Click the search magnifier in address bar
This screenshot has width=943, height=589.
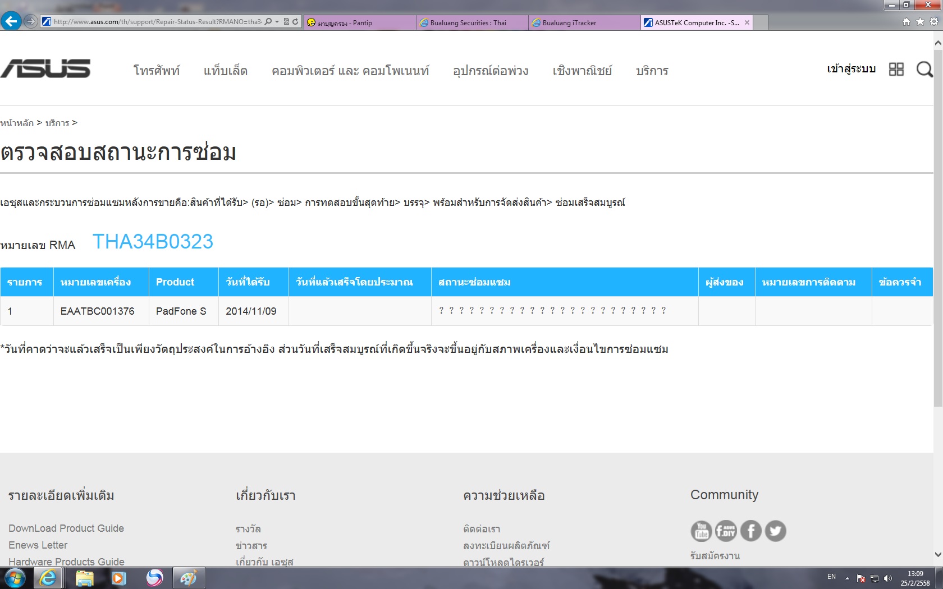coord(268,22)
